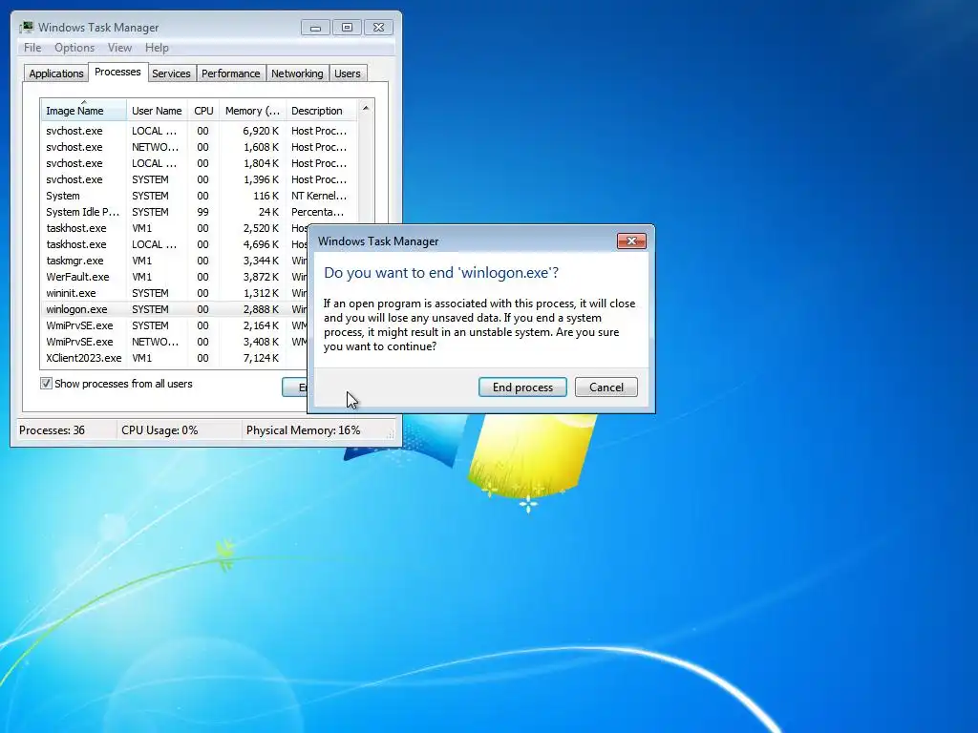Minimize the Windows Task Manager window
Screen dimensions: 978x733
pos(315,28)
